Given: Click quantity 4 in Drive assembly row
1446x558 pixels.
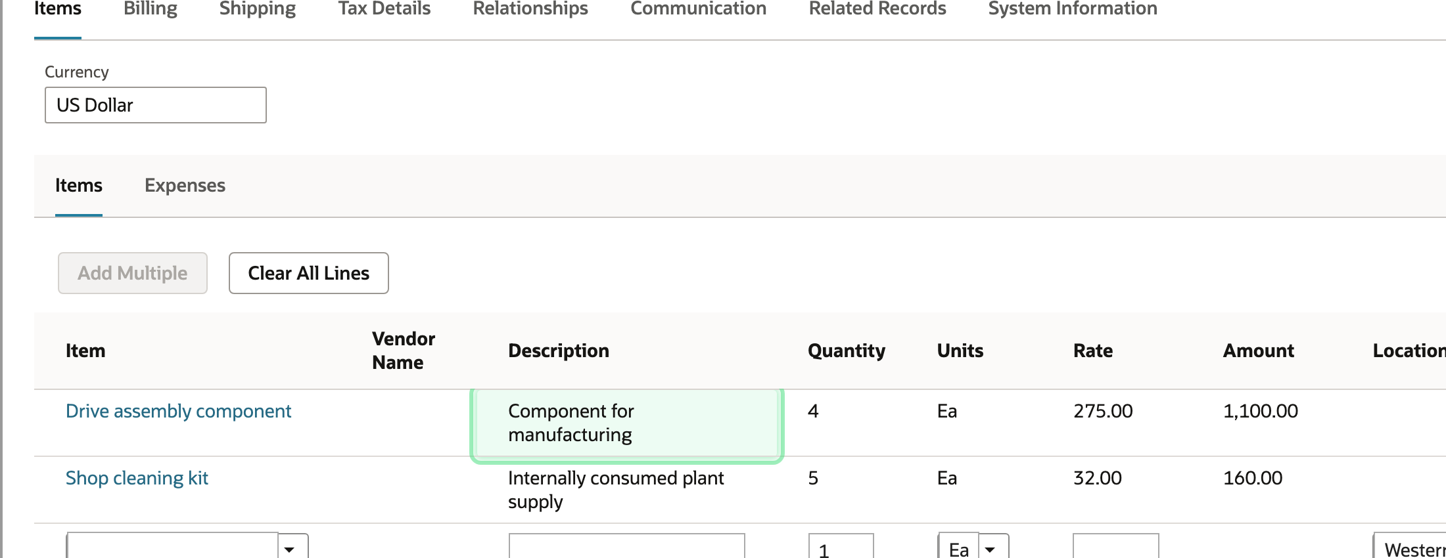Looking at the screenshot, I should [x=813, y=411].
